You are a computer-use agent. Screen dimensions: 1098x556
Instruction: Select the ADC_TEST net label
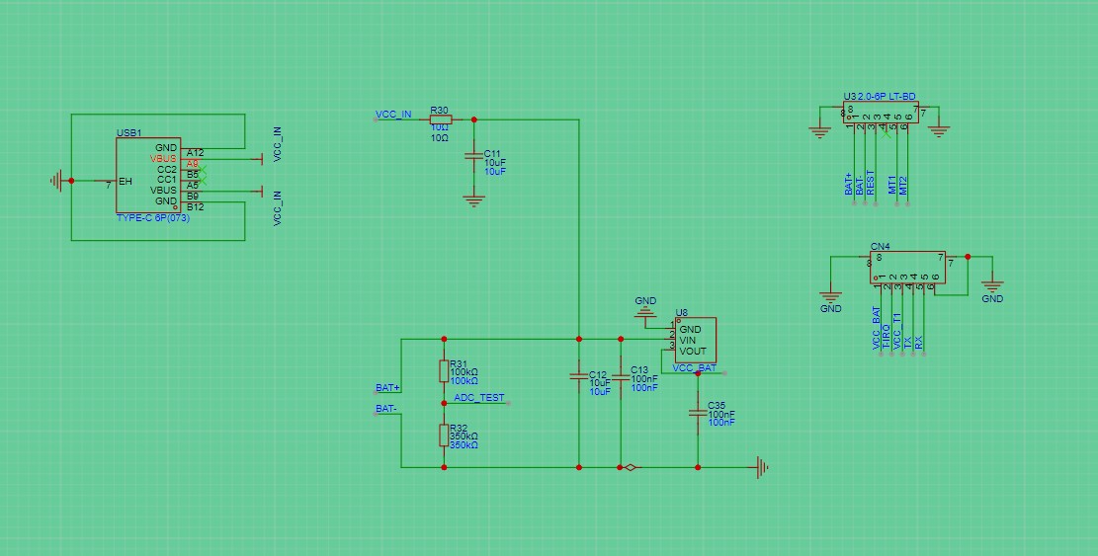479,398
